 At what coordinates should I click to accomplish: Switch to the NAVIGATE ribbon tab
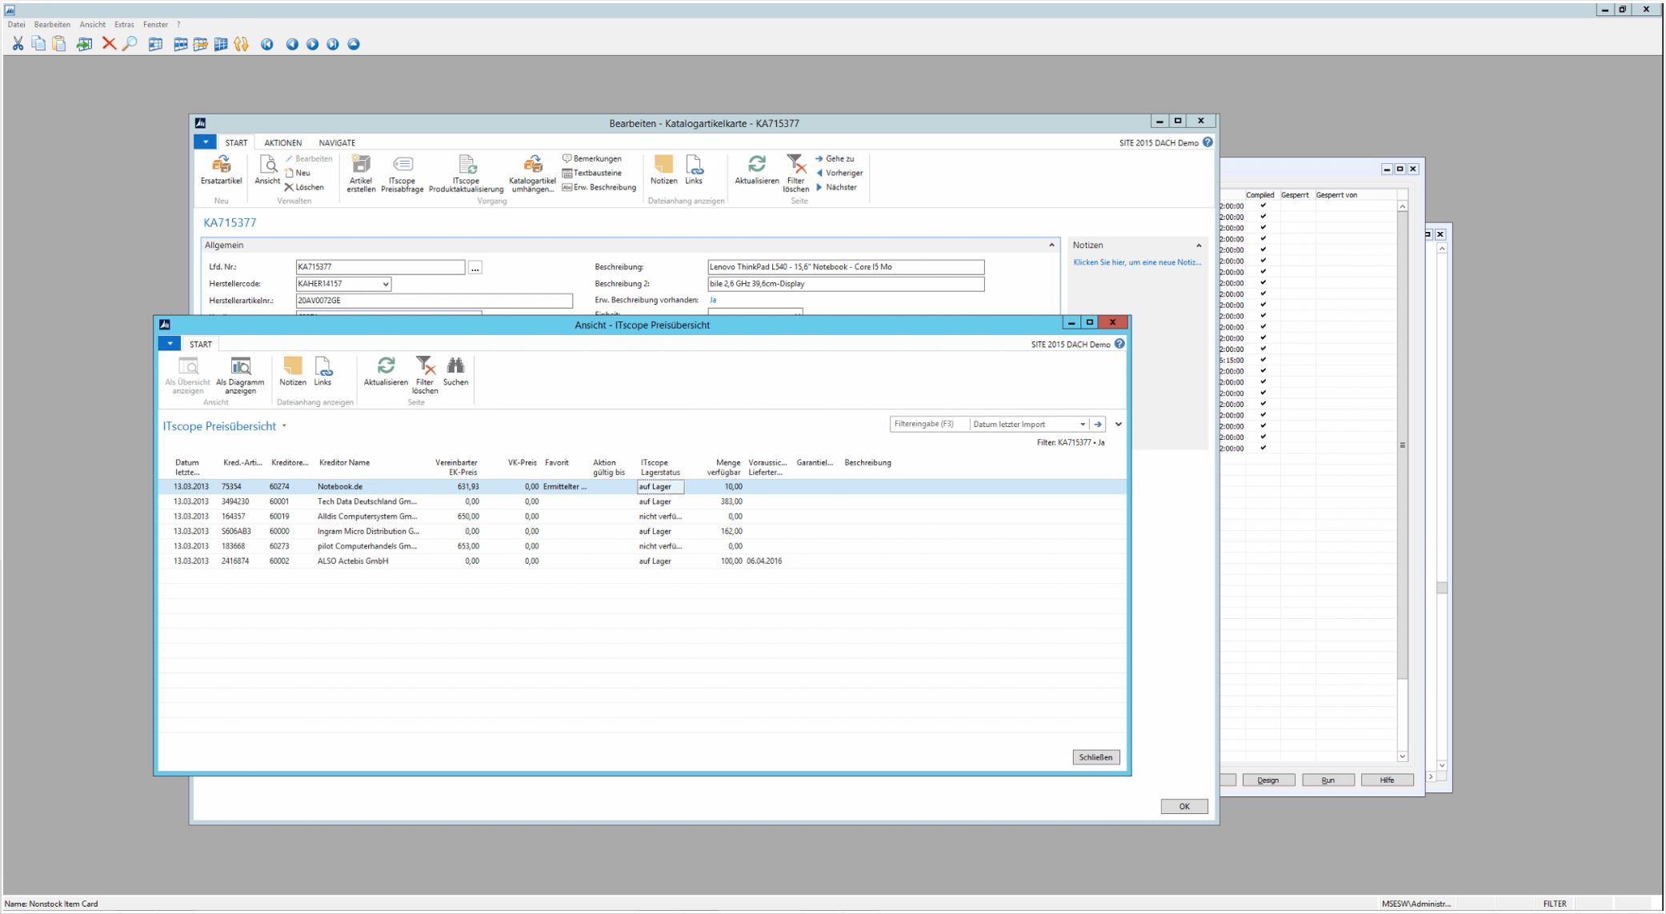[x=337, y=143]
